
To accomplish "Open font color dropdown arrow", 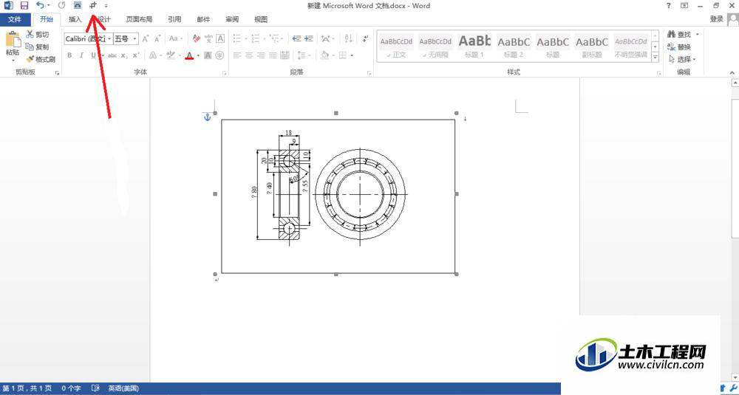I will [198, 55].
